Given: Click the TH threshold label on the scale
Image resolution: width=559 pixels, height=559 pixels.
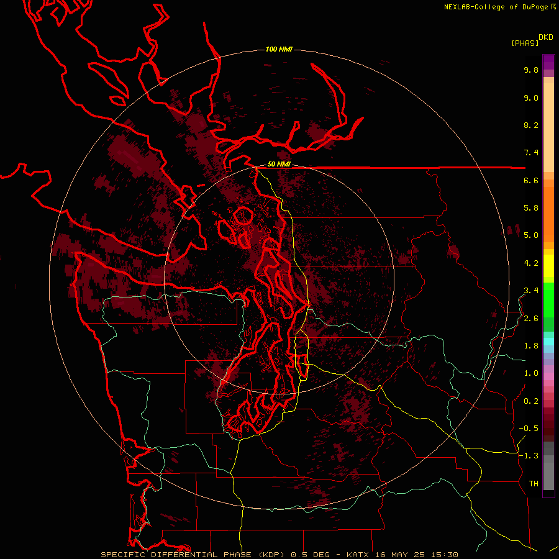Looking at the screenshot, I should tap(534, 484).
